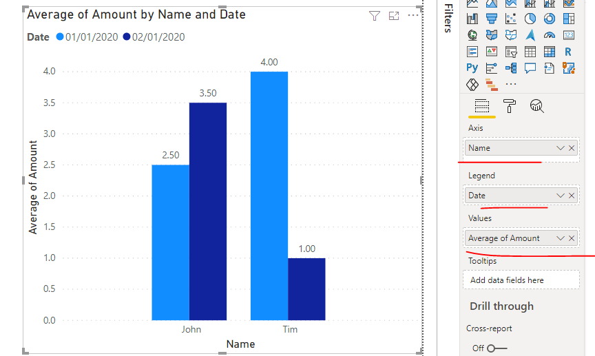Click the Tim axis label
This screenshot has width=595, height=356.
(290, 329)
